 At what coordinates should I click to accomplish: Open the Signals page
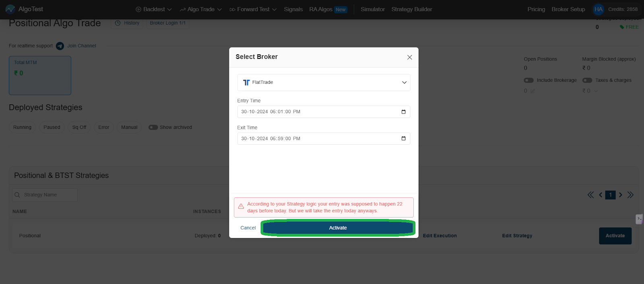click(293, 9)
